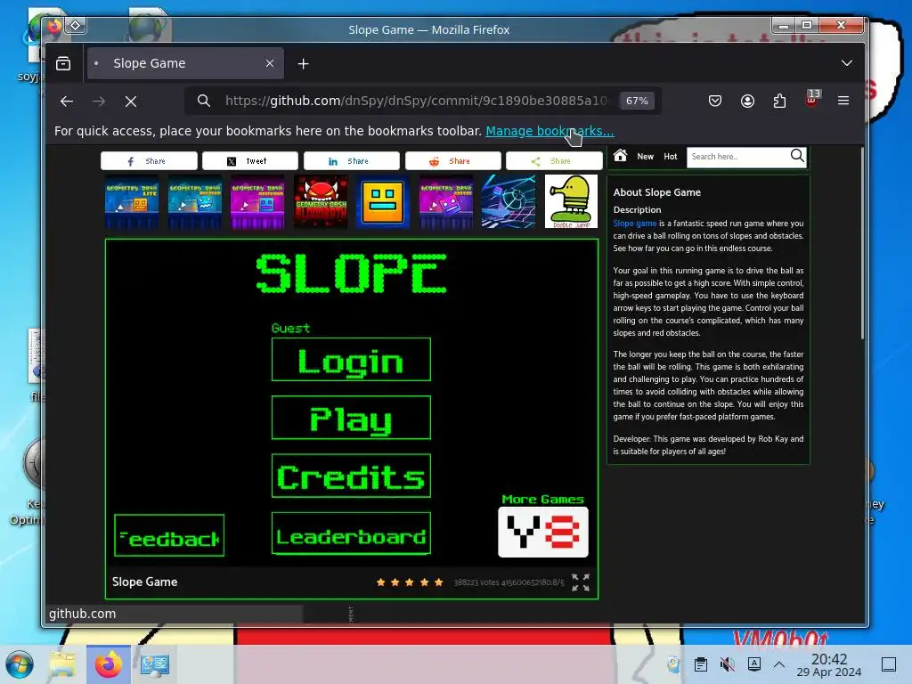The width and height of the screenshot is (912, 684).
Task: Share on LinkedIn button
Action: [x=351, y=161]
